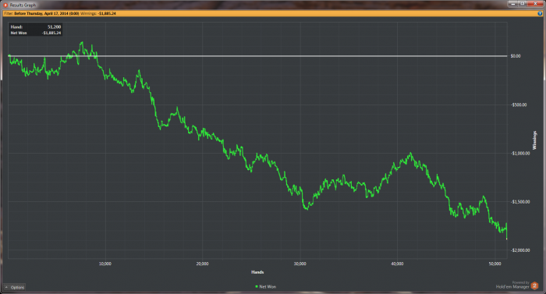
Task: Click the Winnings axis title
Action: (534, 140)
